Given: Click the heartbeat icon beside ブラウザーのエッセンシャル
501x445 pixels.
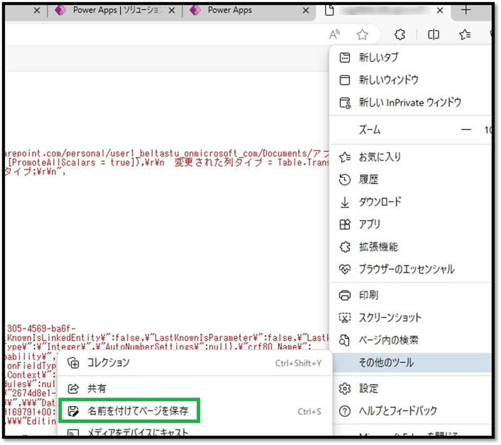Looking at the screenshot, I should pyautogui.click(x=344, y=269).
